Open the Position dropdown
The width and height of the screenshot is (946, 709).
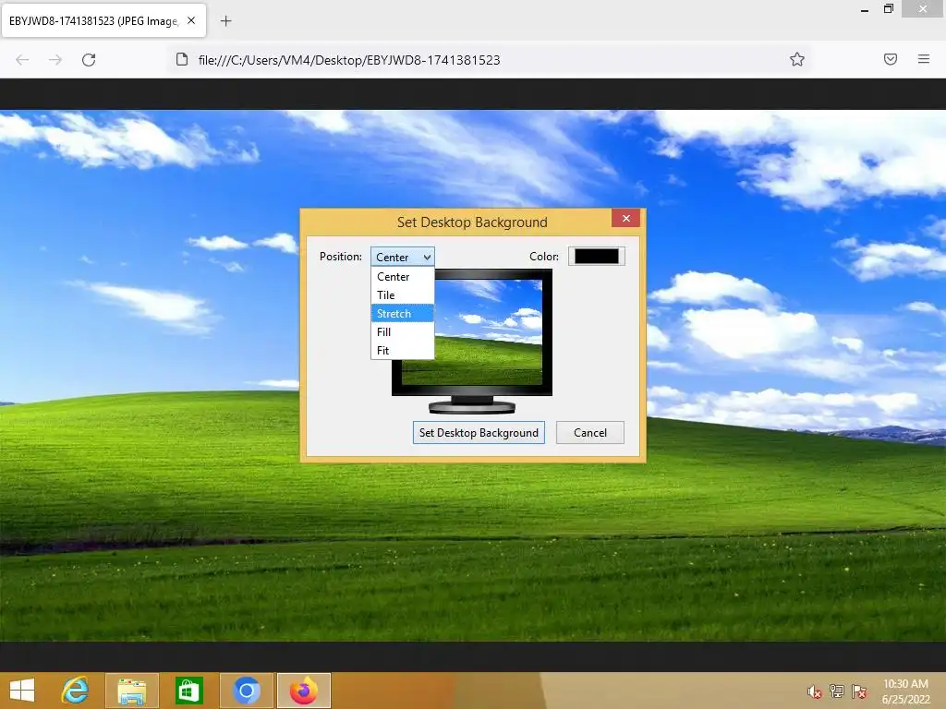[x=403, y=257]
